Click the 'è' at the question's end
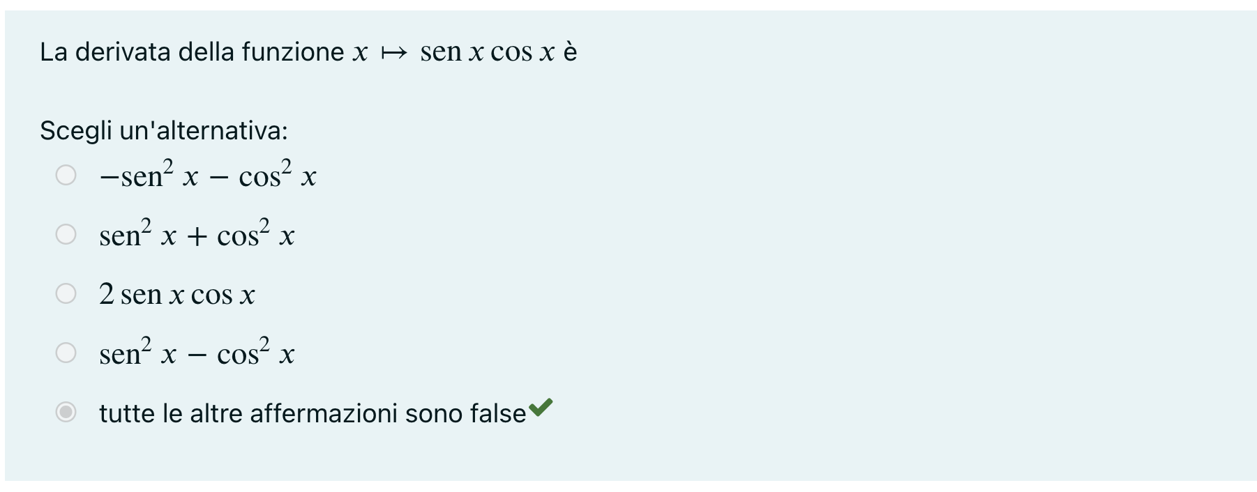This screenshot has width=1257, height=492. (x=570, y=52)
